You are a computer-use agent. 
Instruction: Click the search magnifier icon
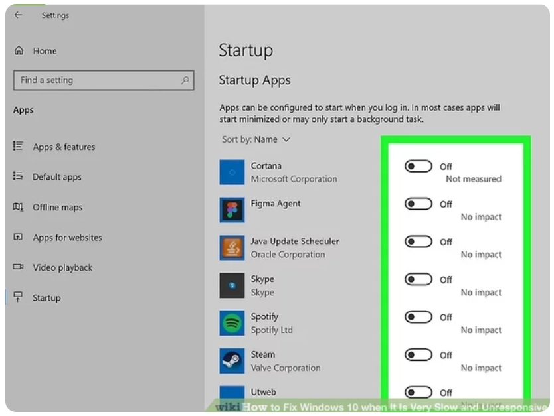point(185,80)
